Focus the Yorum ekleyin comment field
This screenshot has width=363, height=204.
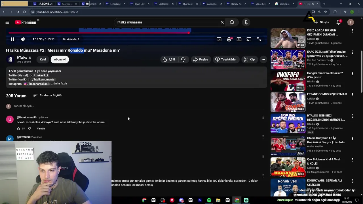(x=138, y=106)
